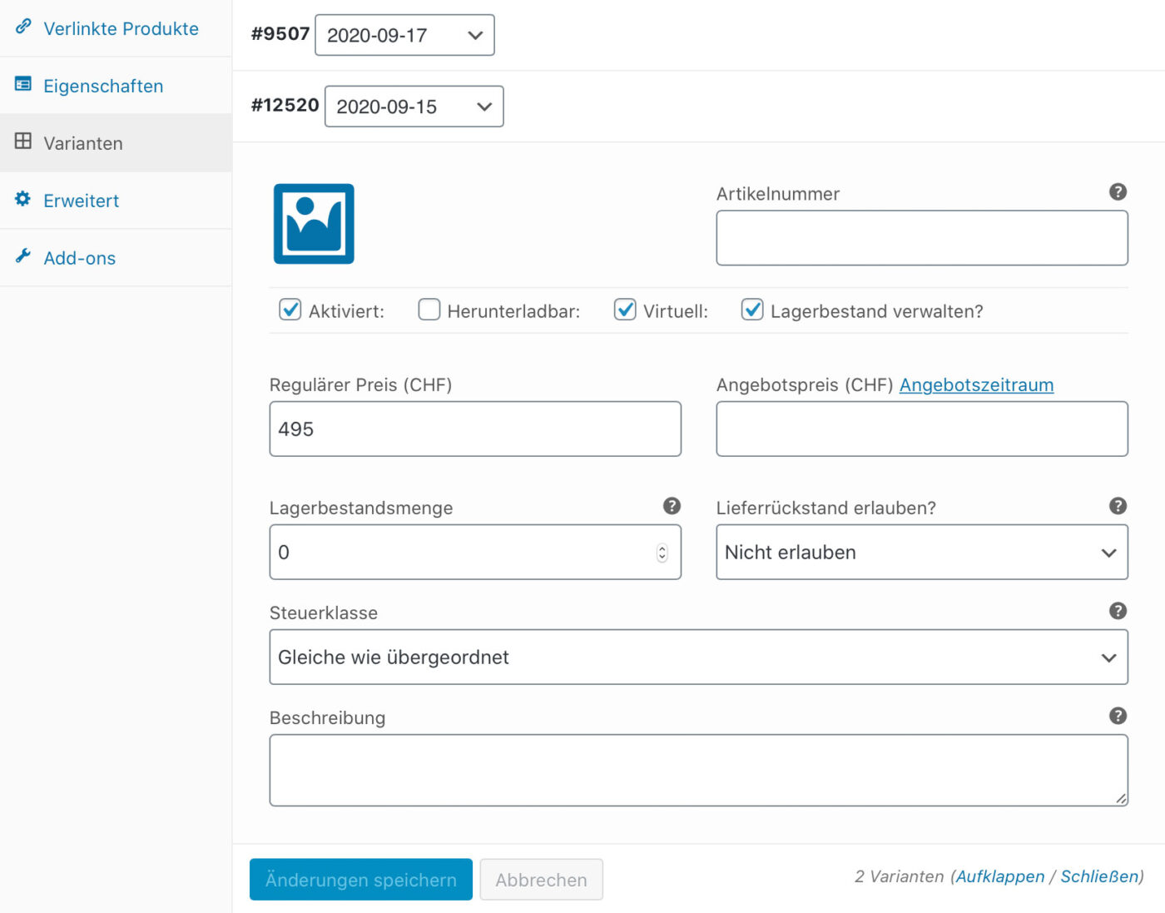Click the wrench icon beside Add-ons
Viewport: 1165px width, 913px height.
[x=23, y=256]
